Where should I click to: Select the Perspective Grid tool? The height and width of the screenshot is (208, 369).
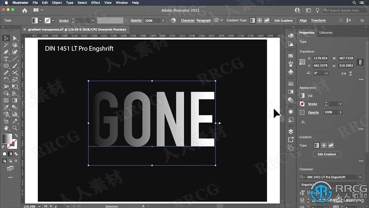point(15,93)
